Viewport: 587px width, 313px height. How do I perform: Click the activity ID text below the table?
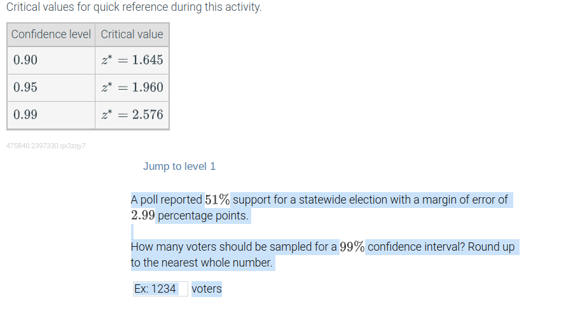coord(46,146)
